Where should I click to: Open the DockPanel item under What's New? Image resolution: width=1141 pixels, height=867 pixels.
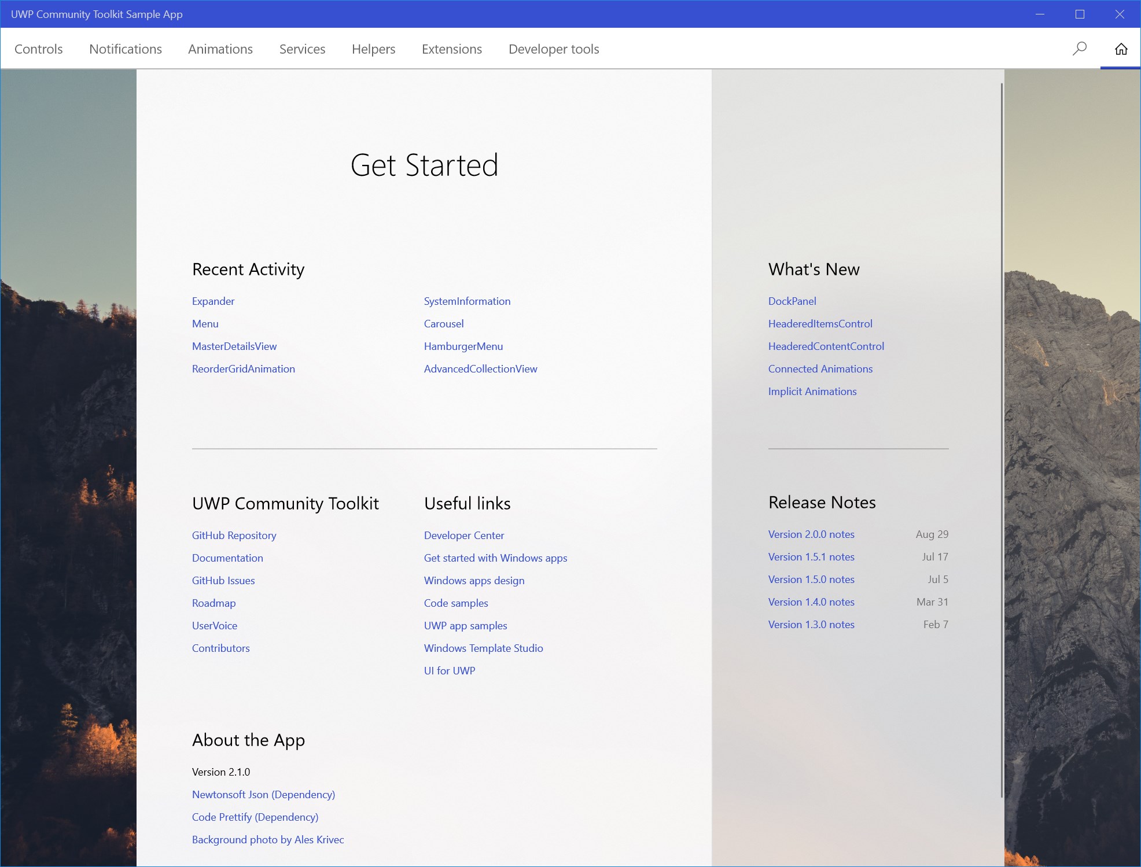[792, 301]
